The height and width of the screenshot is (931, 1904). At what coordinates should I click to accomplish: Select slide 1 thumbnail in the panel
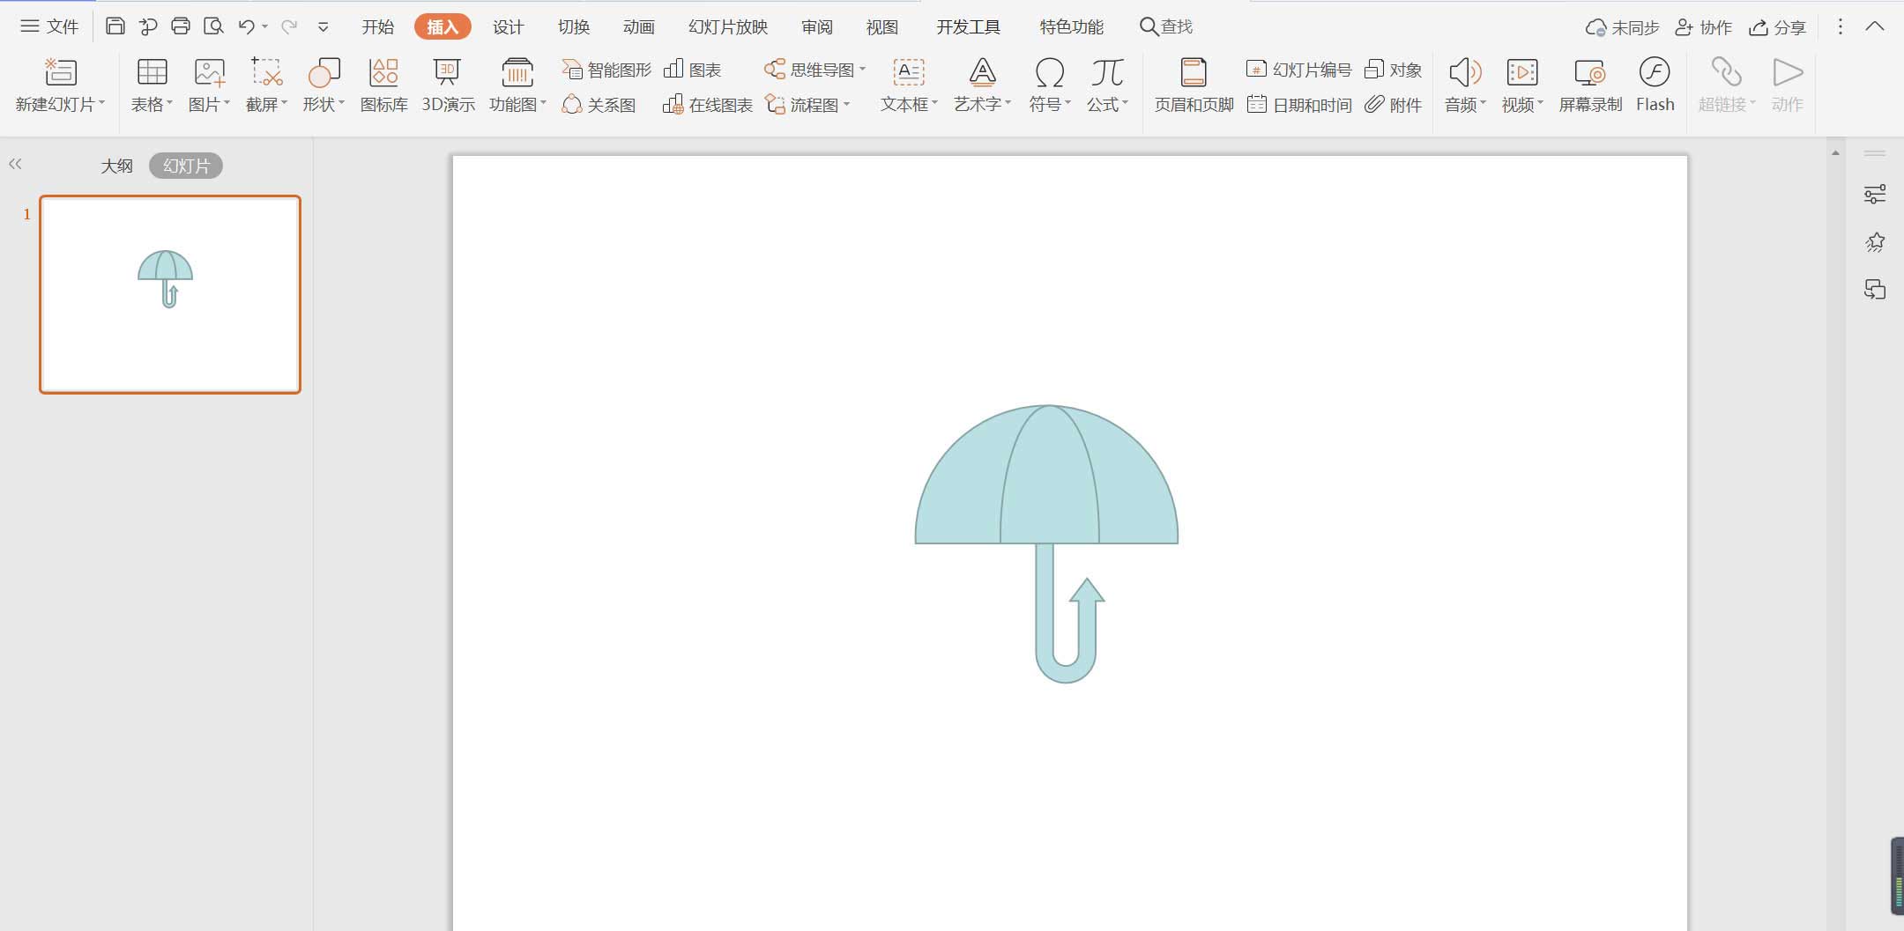tap(168, 294)
